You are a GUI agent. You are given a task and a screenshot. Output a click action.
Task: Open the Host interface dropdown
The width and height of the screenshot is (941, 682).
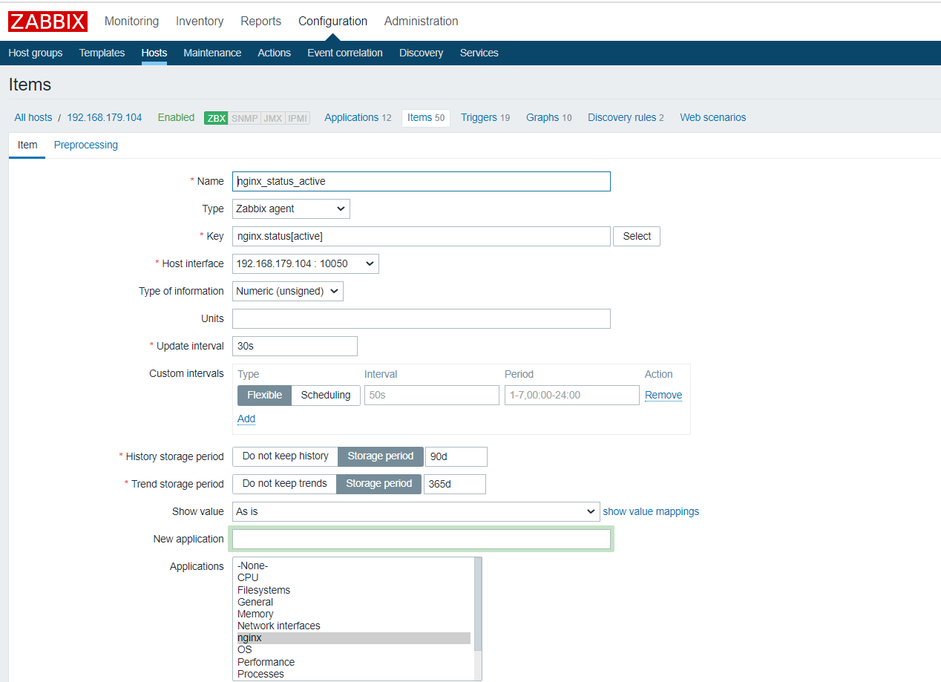306,263
